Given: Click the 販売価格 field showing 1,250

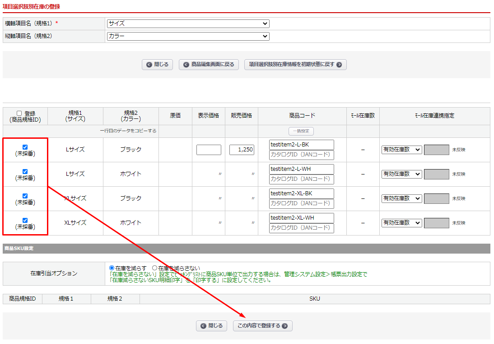Looking at the screenshot, I should (x=242, y=150).
